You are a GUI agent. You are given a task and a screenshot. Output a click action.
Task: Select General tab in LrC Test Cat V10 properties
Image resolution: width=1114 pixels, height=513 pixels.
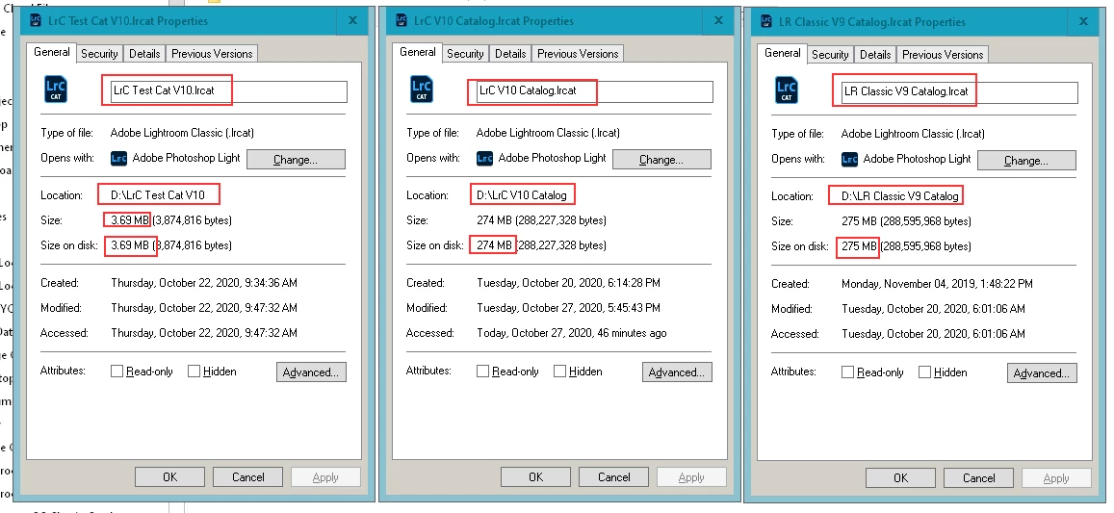point(52,52)
